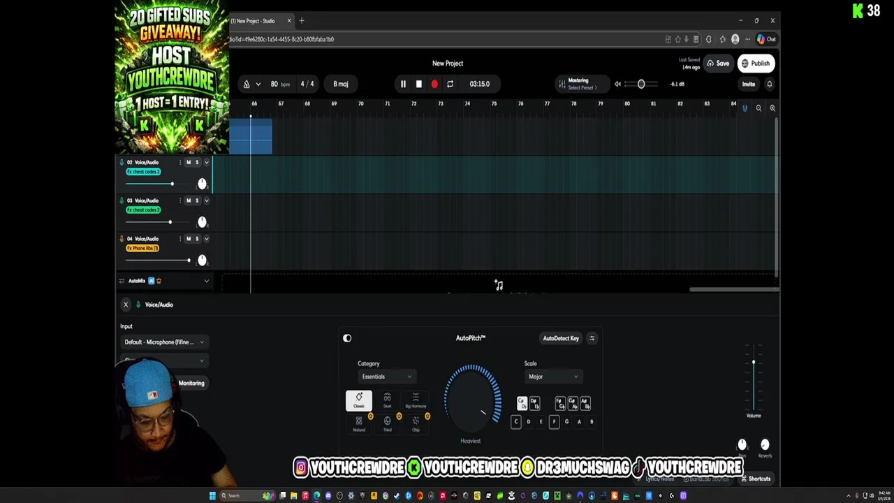Solo track 03 Voice/Audio

click(196, 201)
